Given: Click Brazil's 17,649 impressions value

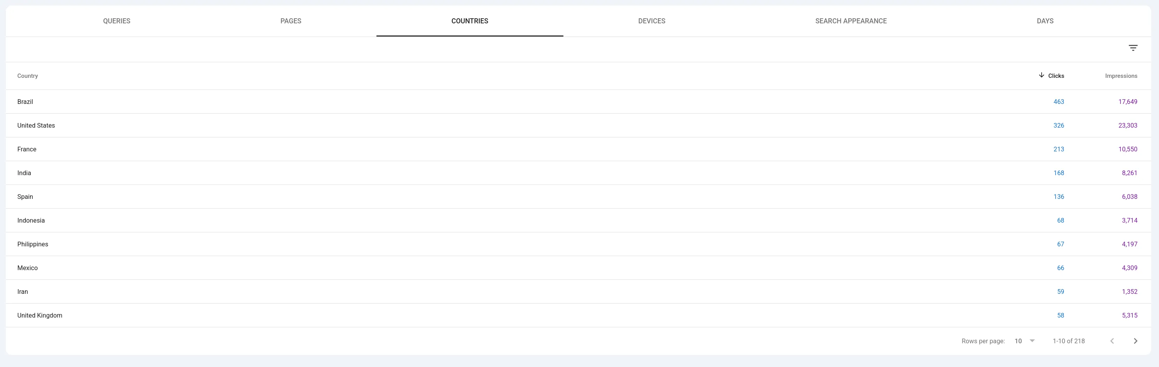Looking at the screenshot, I should coord(1127,102).
